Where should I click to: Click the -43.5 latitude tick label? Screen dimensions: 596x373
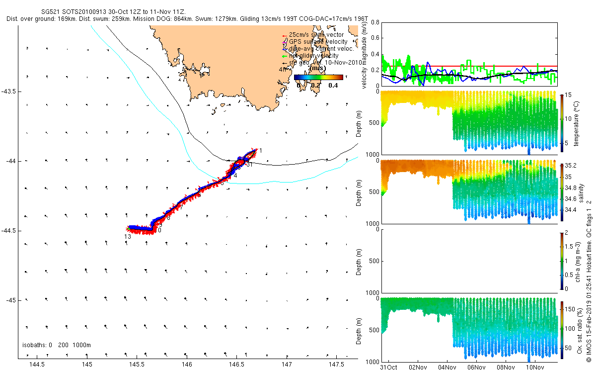click(8, 92)
